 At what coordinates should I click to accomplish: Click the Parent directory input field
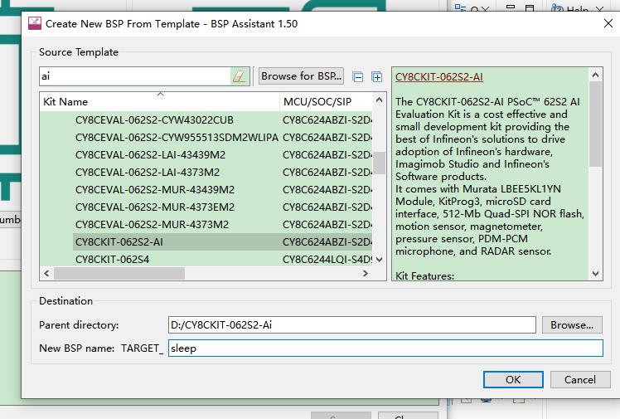[352, 325]
